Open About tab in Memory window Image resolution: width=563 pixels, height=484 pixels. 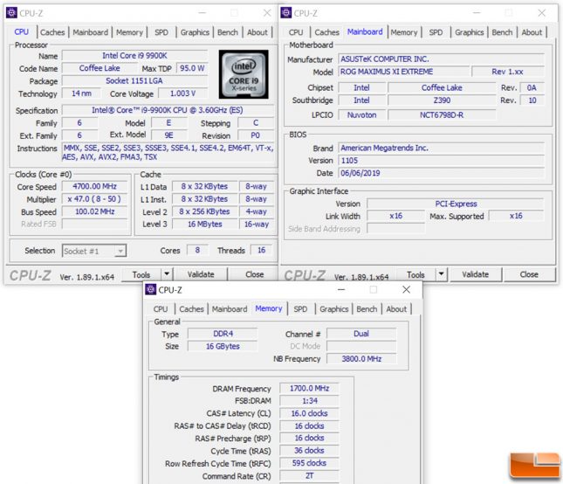point(396,309)
